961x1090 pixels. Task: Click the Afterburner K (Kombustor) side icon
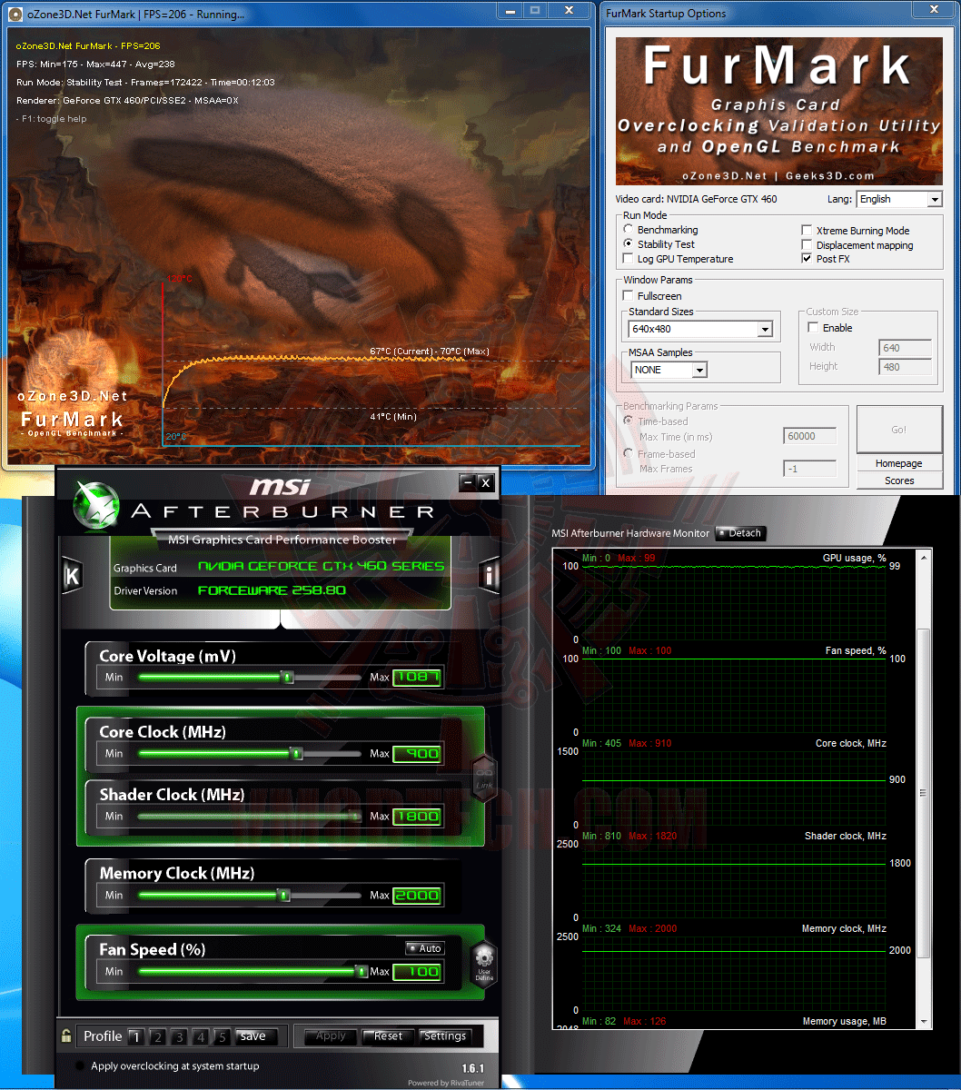coord(72,576)
